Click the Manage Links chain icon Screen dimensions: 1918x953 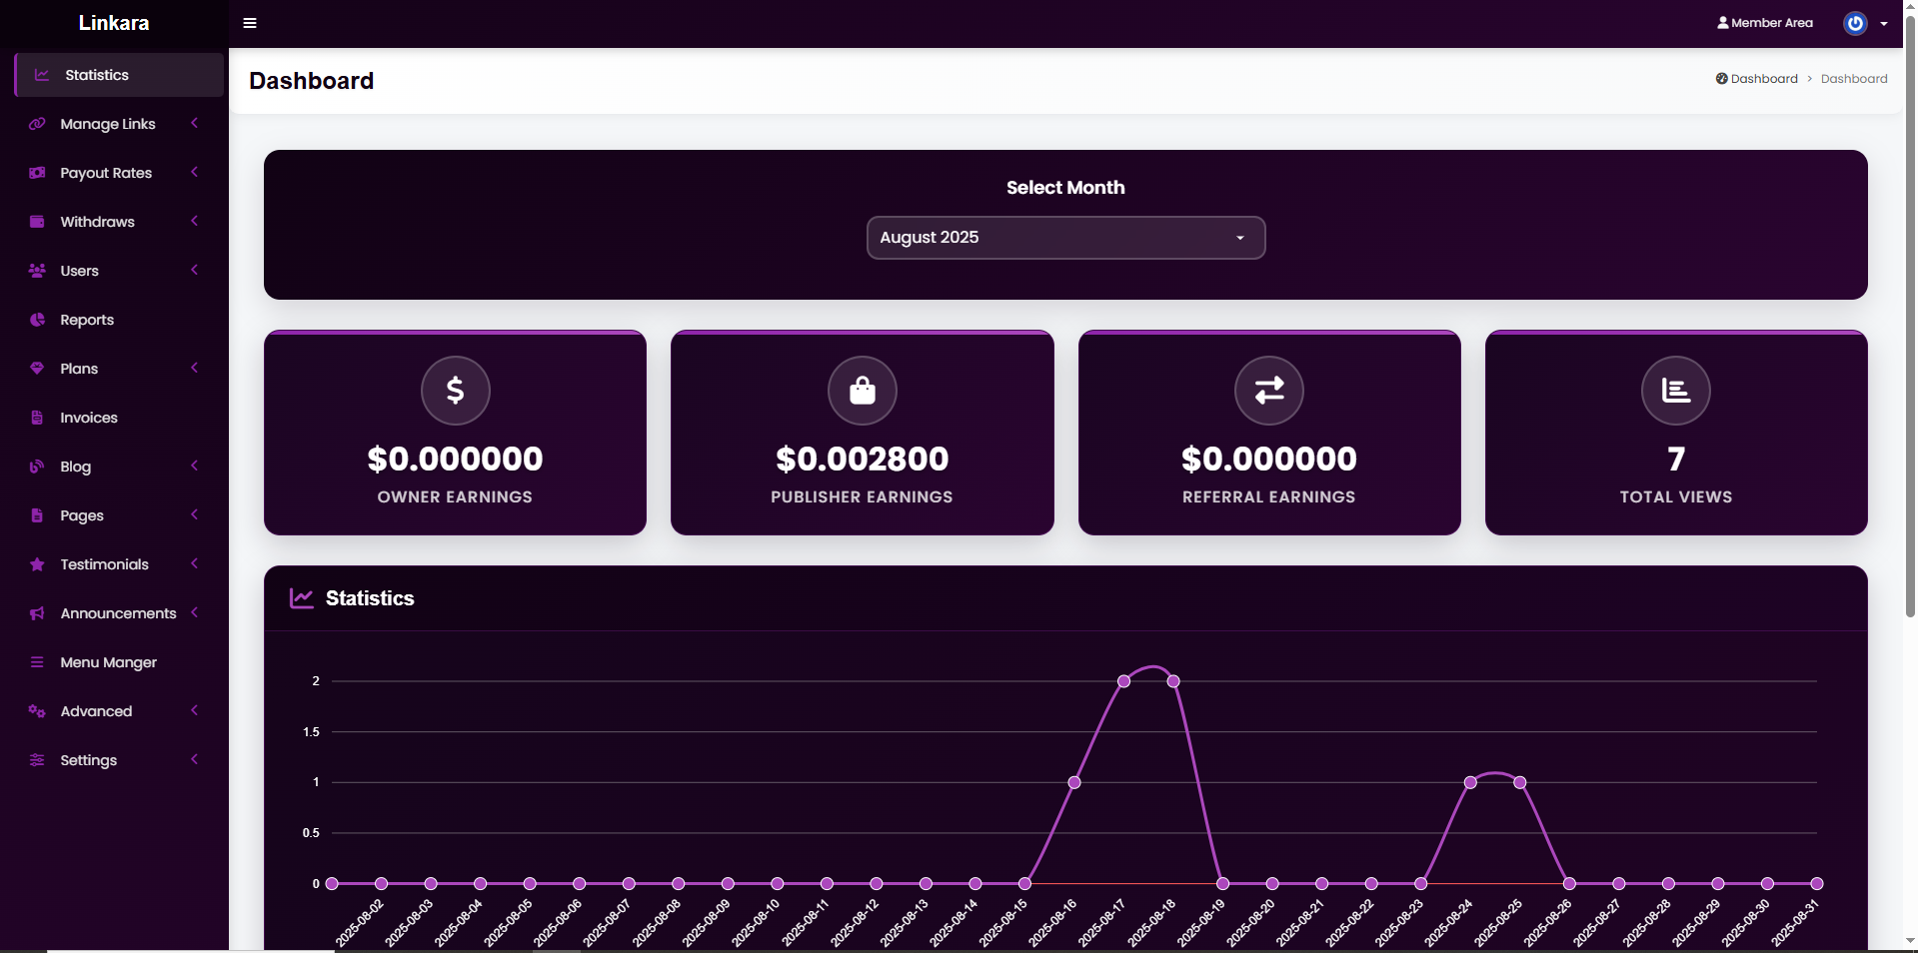[x=37, y=124]
